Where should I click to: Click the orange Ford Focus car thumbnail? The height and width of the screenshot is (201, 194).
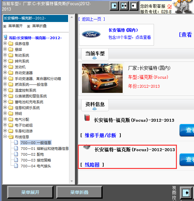click(x=102, y=78)
